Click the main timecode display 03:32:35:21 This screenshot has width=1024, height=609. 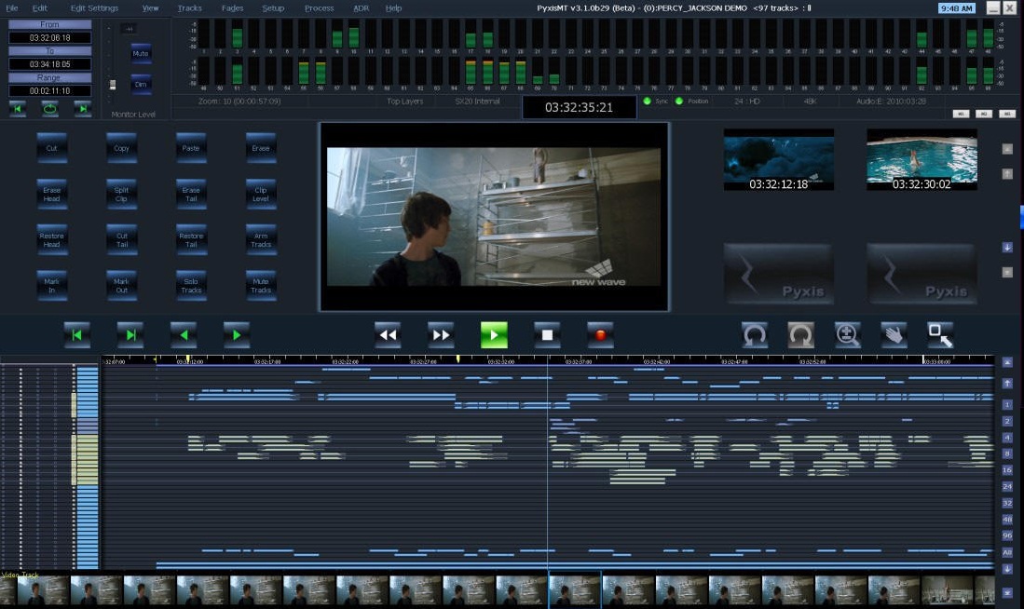click(579, 107)
